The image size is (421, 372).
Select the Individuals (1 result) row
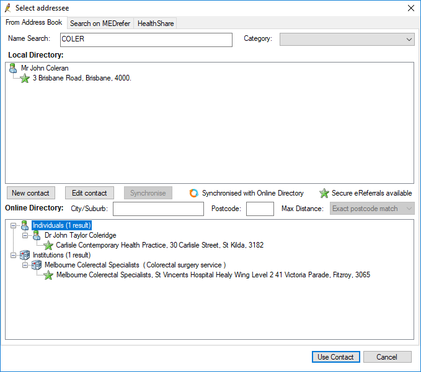[62, 225]
